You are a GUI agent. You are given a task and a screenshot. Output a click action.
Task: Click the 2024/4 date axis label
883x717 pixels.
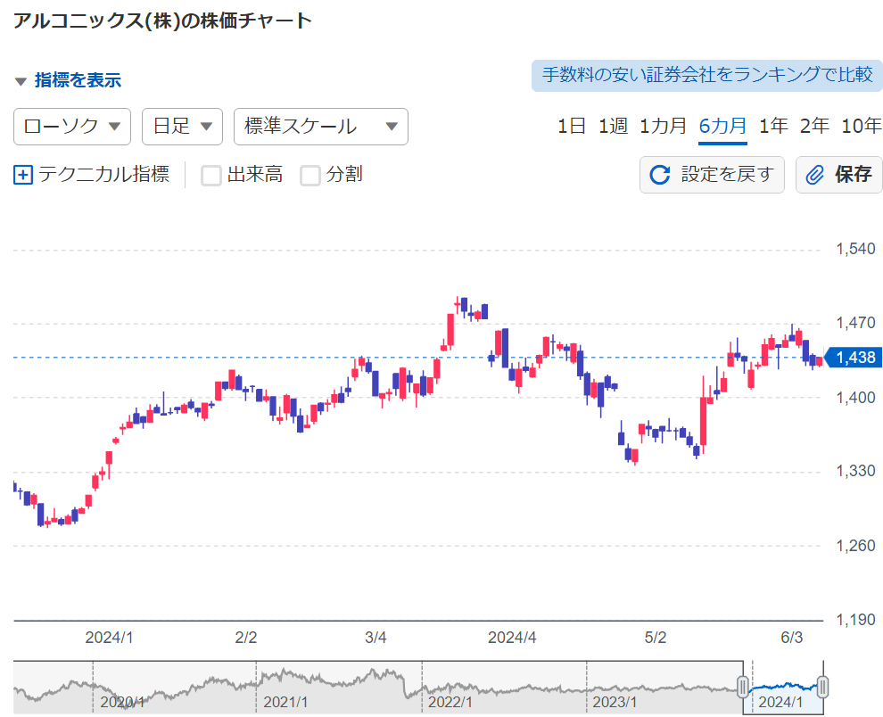point(512,638)
